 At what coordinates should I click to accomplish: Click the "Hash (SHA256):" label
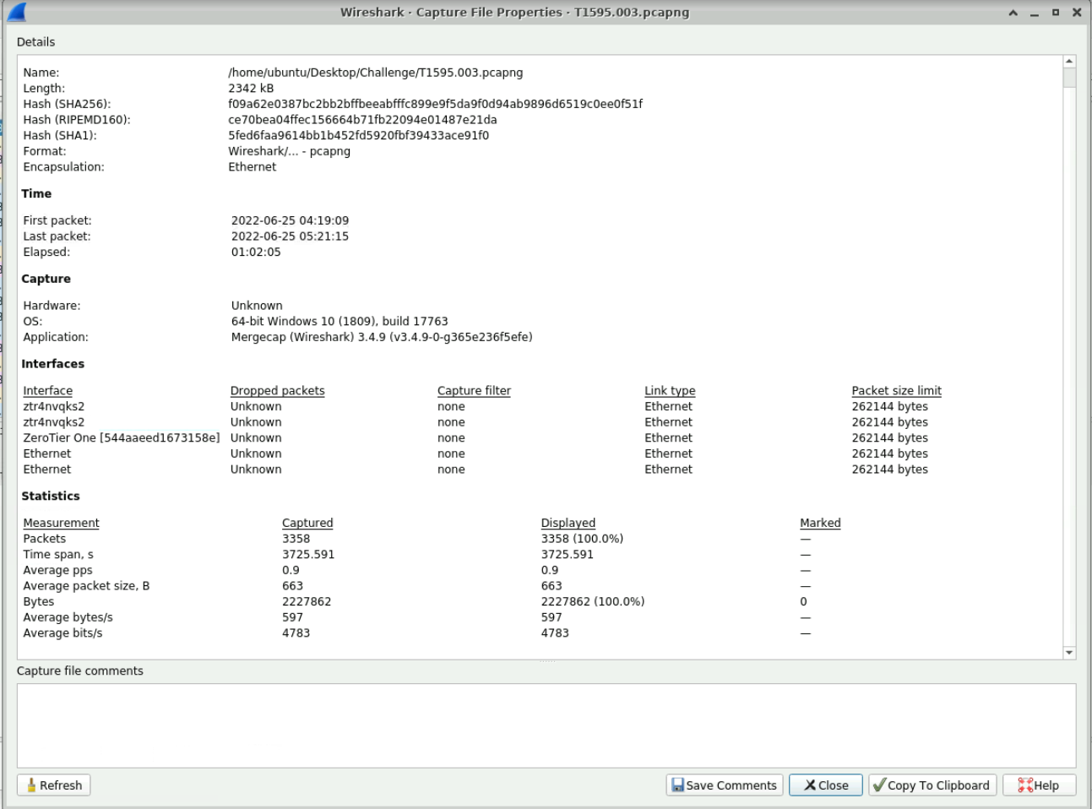click(x=67, y=104)
